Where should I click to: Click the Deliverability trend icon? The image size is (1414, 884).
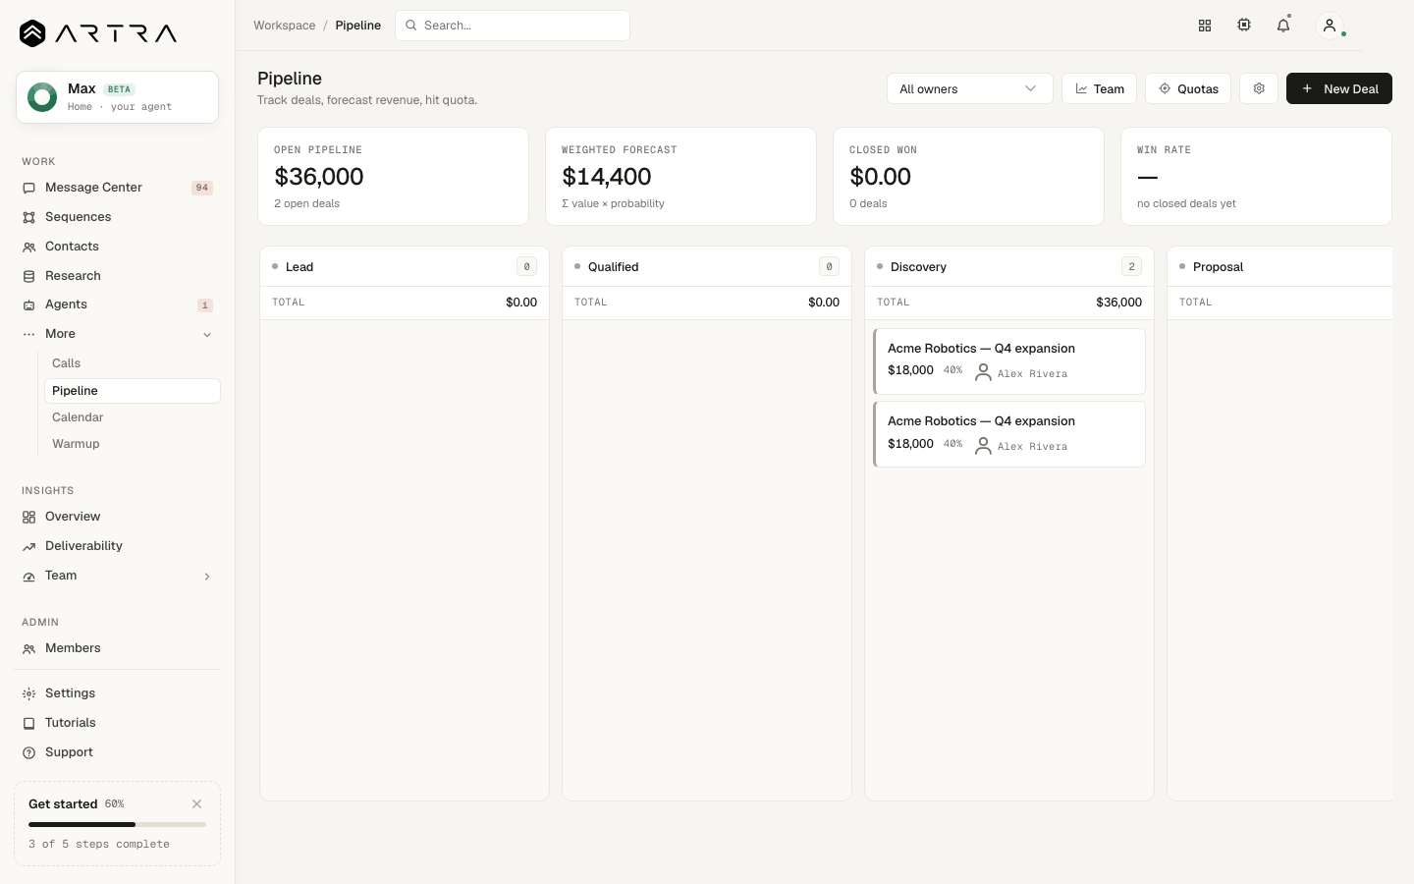[x=28, y=546]
